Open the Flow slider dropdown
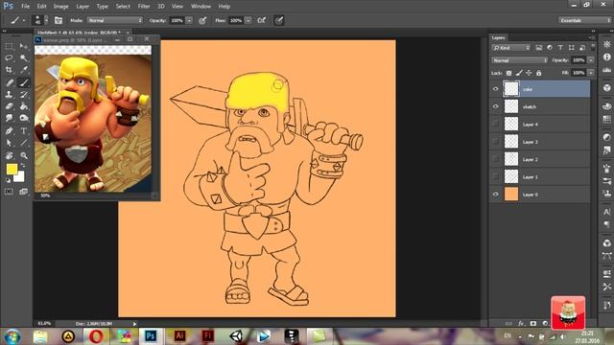Image resolution: width=614 pixels, height=345 pixels. pyautogui.click(x=248, y=20)
